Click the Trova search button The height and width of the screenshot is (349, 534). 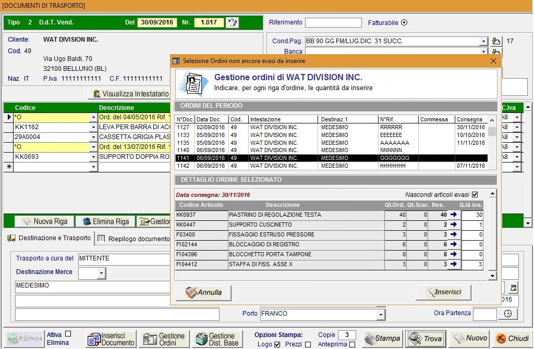(426, 339)
